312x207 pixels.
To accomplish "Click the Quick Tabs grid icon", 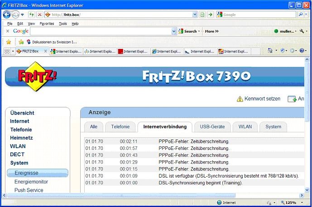I will [x=7, y=51].
